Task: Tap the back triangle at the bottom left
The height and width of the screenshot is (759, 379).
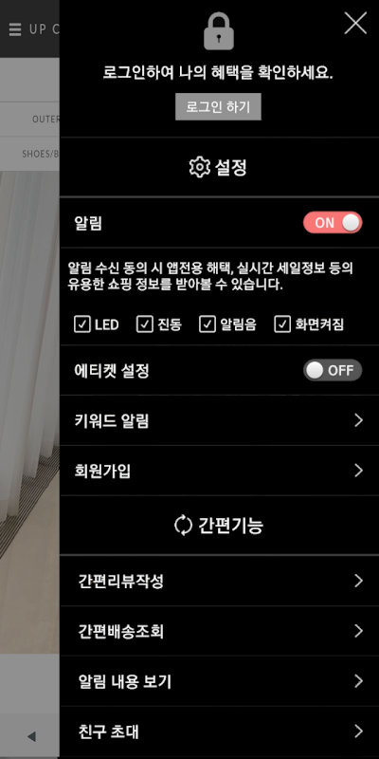Action: point(32,737)
